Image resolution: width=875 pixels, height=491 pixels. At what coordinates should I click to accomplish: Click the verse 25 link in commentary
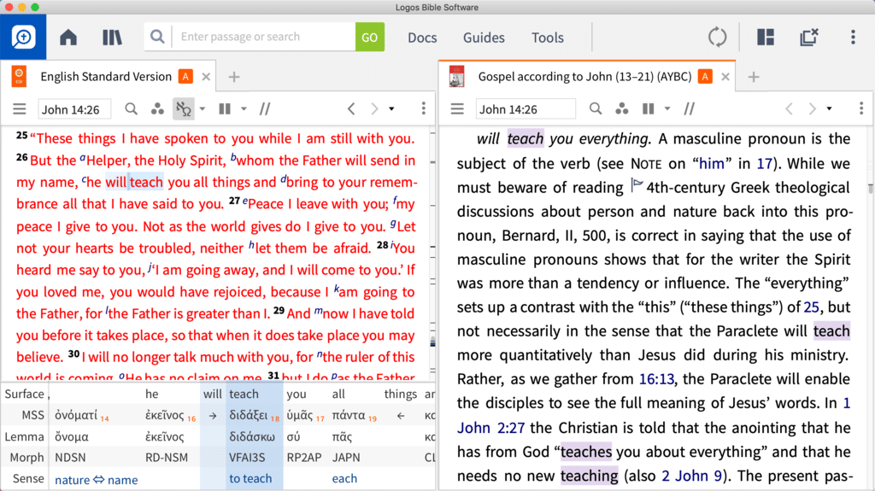812,307
